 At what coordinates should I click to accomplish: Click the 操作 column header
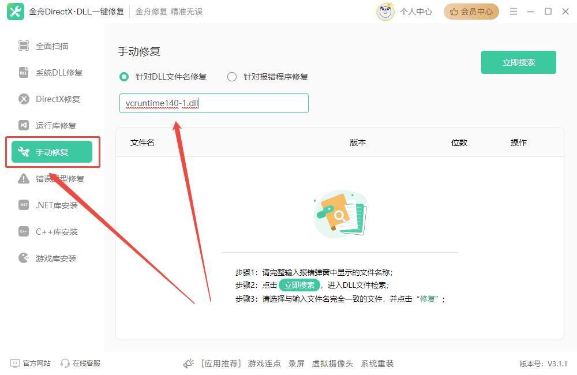click(x=519, y=142)
